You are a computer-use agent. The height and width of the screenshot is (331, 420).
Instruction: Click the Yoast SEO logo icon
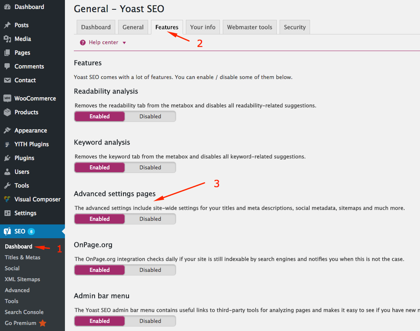7,231
